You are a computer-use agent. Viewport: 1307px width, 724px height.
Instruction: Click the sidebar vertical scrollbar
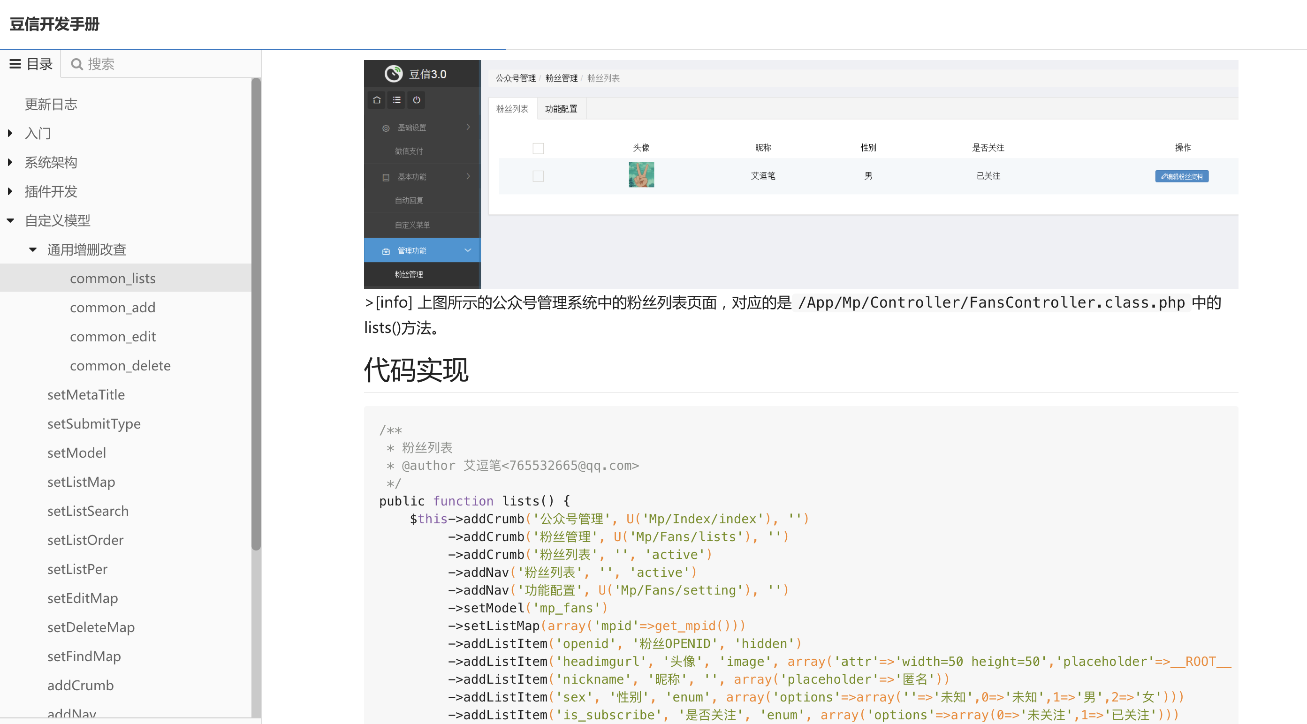[x=256, y=314]
